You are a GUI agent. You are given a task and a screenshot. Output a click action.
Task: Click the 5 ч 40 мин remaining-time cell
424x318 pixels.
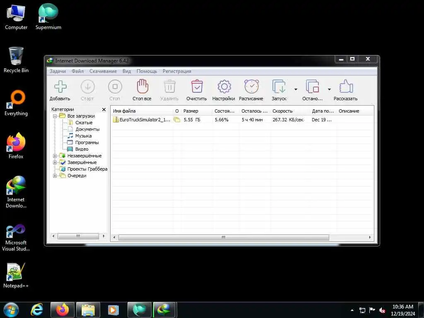[x=252, y=120]
